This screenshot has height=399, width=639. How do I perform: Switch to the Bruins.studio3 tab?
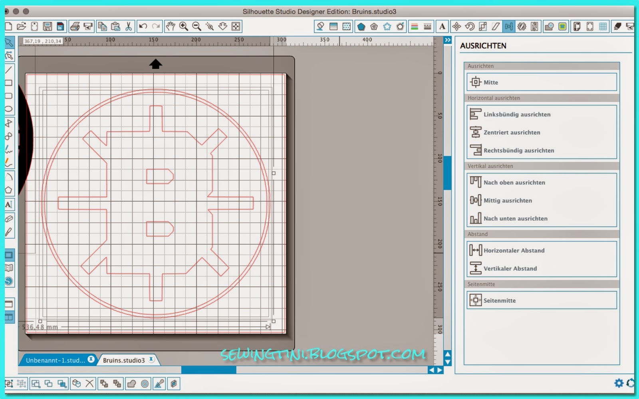point(124,360)
